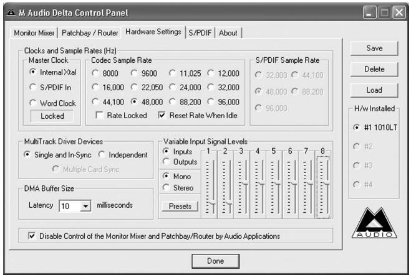The width and height of the screenshot is (411, 275).
Task: Click the M-Audio logo graphic
Action: 374,223
